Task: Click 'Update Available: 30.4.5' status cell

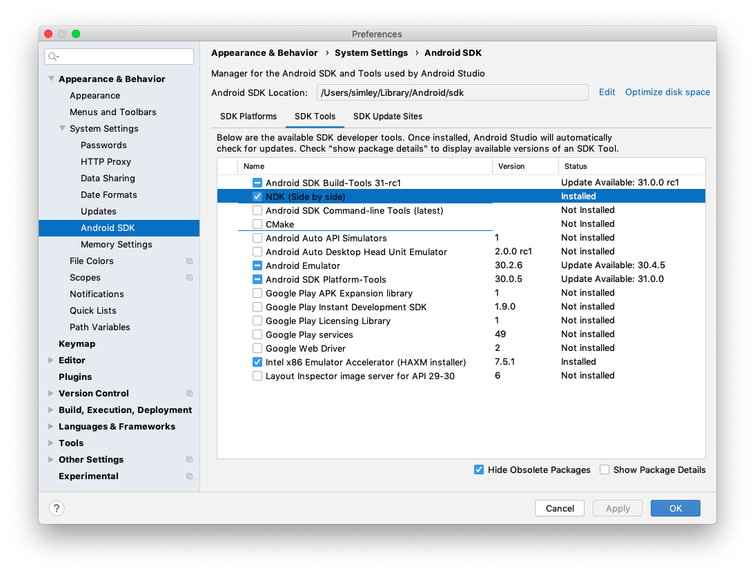Action: [613, 265]
